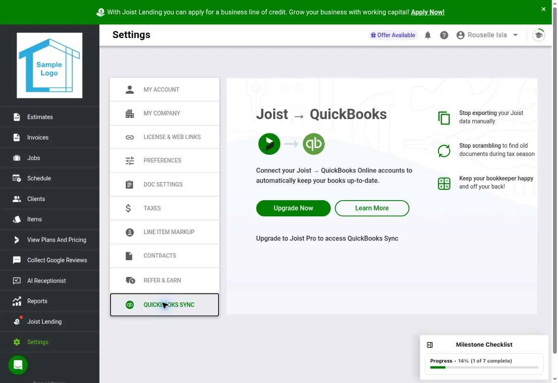Click the notifications bell icon
558x383 pixels.
pos(428,35)
